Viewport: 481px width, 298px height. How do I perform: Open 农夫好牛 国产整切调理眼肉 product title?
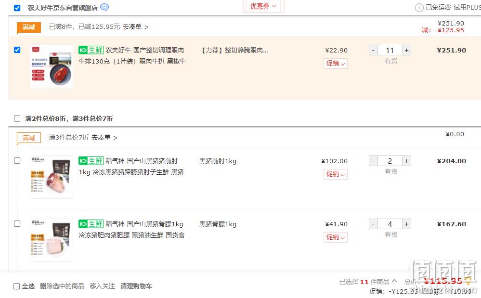pos(132,55)
